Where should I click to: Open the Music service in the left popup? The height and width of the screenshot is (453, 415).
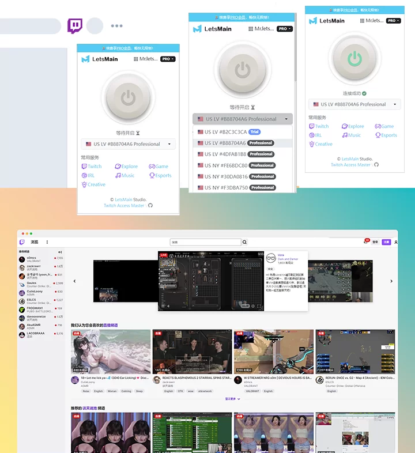pos(125,175)
